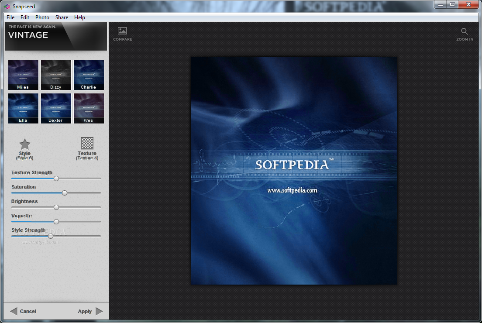Open the Help menu
This screenshot has height=323, width=482.
point(79,17)
